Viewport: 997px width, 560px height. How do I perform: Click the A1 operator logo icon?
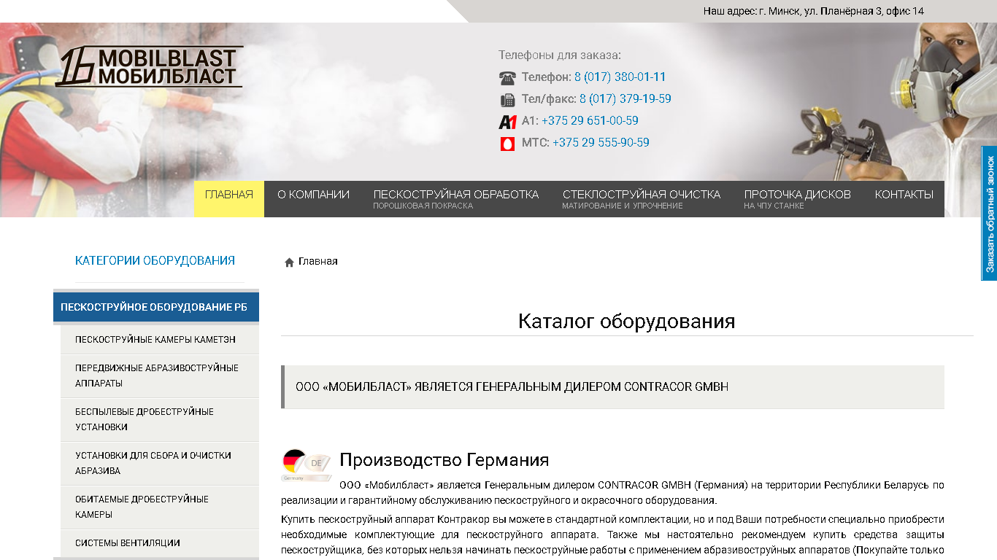point(507,122)
